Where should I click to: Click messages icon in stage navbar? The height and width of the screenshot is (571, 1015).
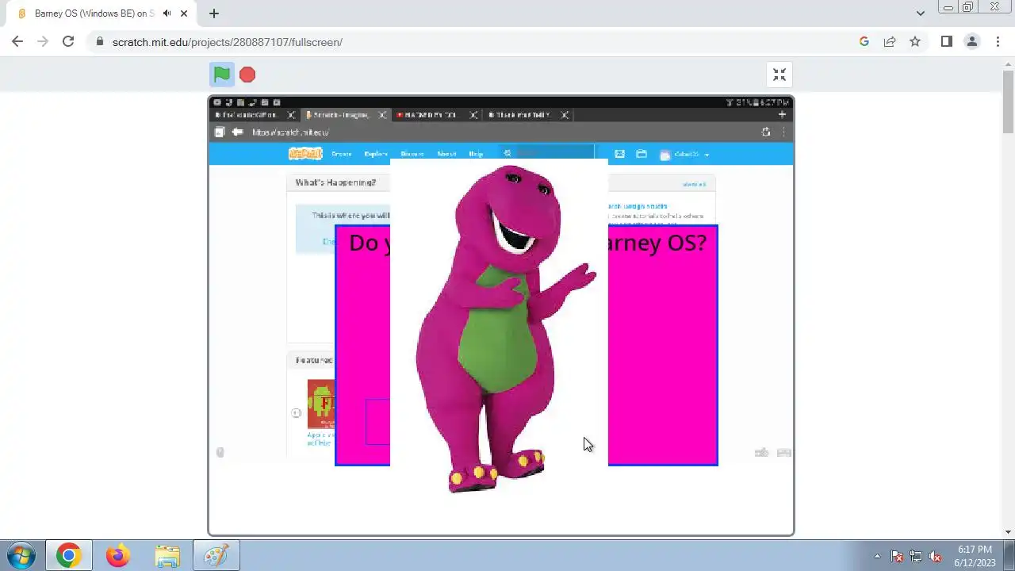point(620,154)
